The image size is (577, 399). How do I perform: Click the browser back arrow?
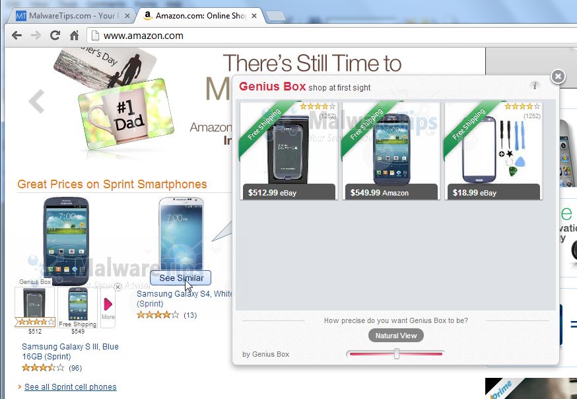(17, 36)
